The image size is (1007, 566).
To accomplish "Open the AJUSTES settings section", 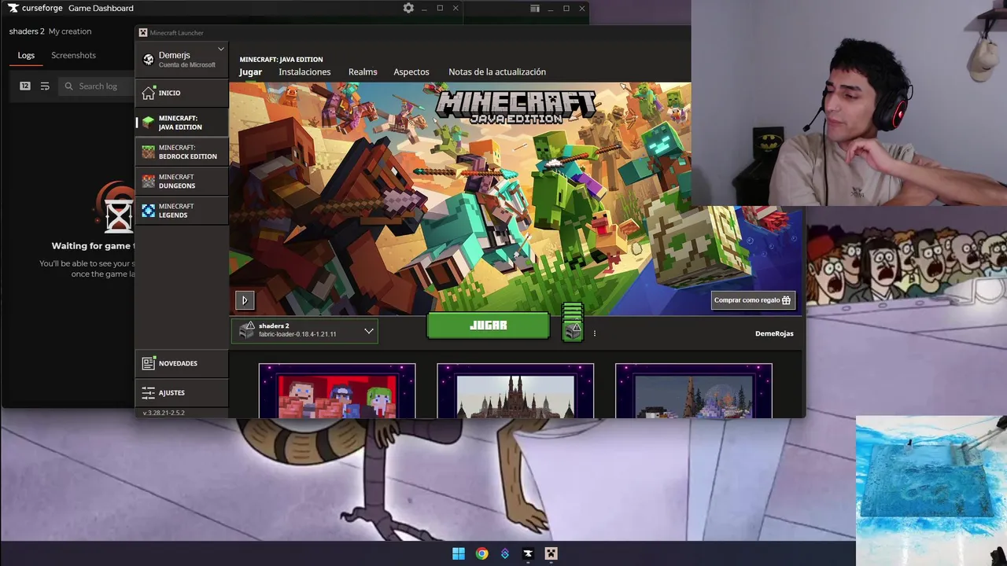I will (182, 392).
